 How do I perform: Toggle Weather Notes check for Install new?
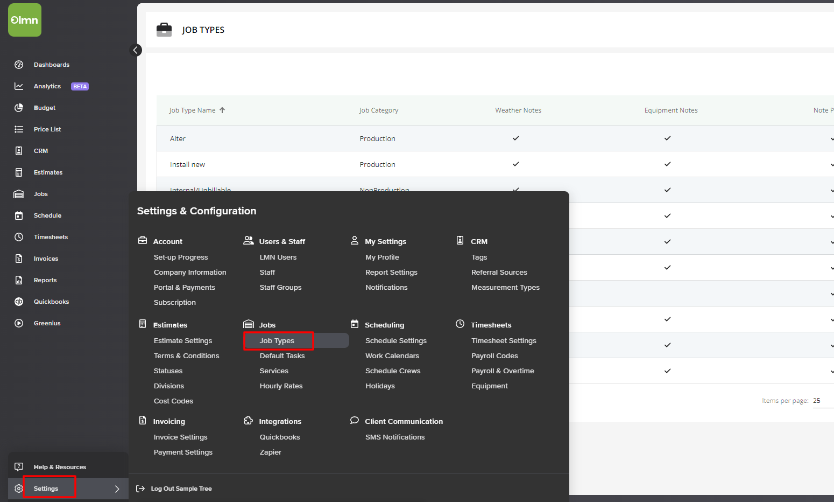[x=515, y=164]
